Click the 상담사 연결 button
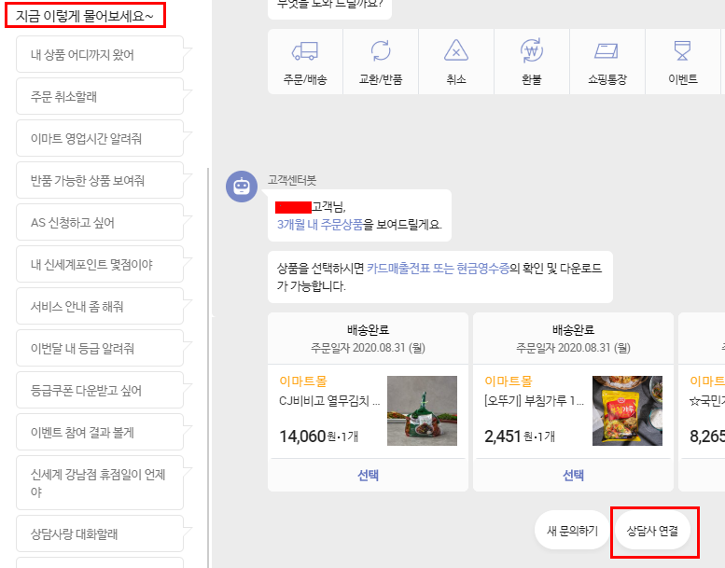Viewport: 725px width, 568px height. pyautogui.click(x=652, y=531)
